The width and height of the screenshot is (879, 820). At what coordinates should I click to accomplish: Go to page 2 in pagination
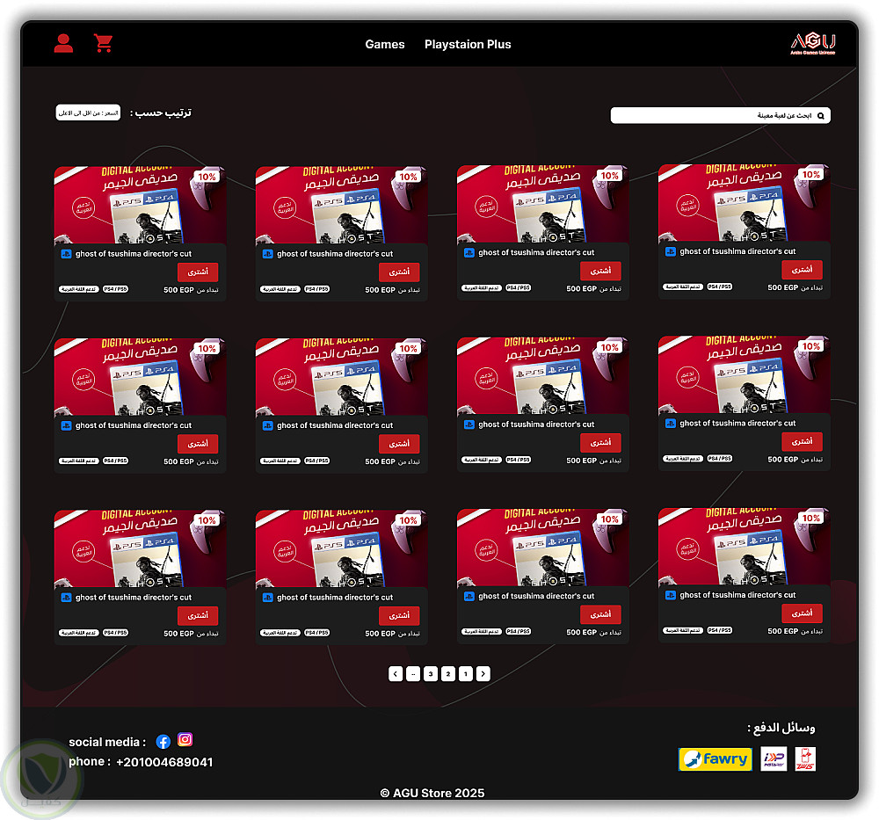[448, 674]
